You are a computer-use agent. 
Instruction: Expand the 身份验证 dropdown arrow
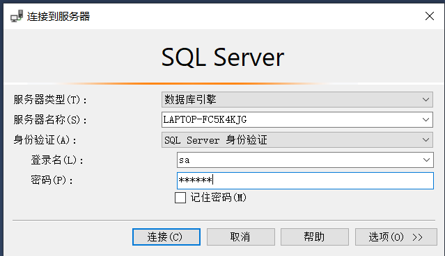(x=426, y=139)
